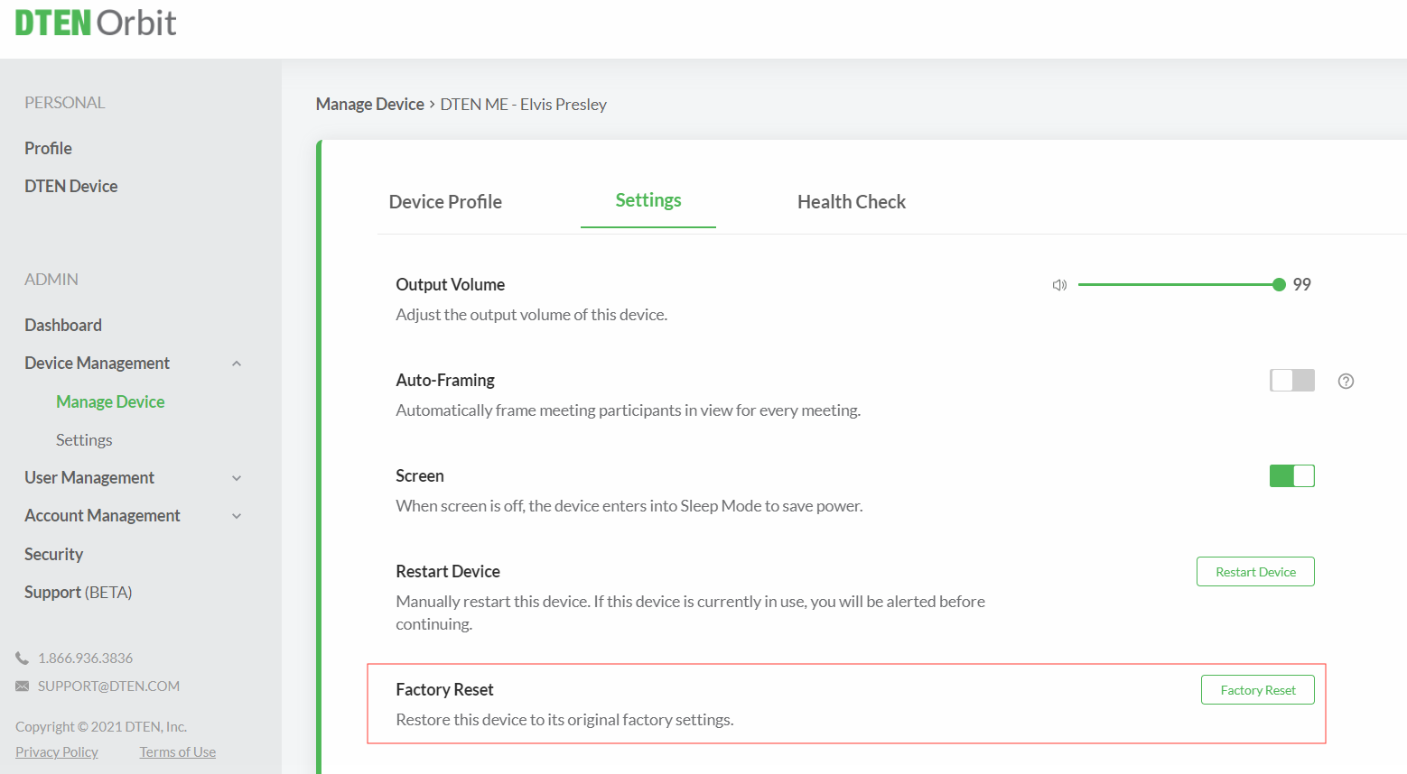This screenshot has width=1407, height=774.
Task: Click the Manage Device breadcrumb link
Action: click(370, 104)
